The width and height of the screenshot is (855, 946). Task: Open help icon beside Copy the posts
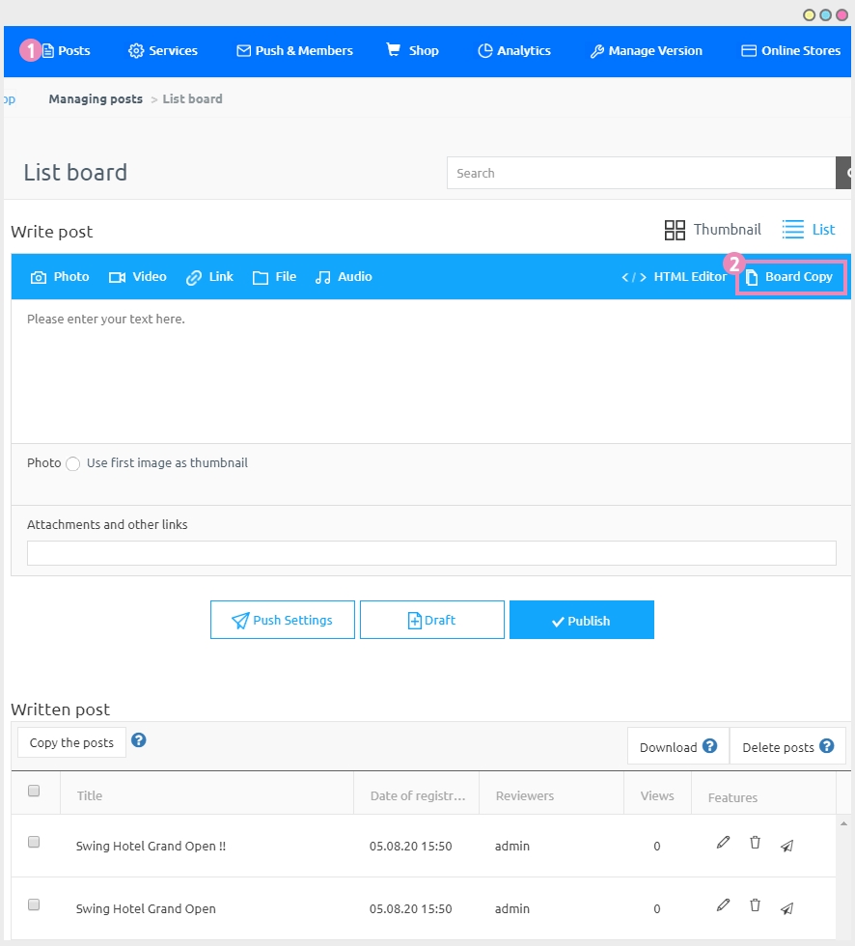pos(139,740)
